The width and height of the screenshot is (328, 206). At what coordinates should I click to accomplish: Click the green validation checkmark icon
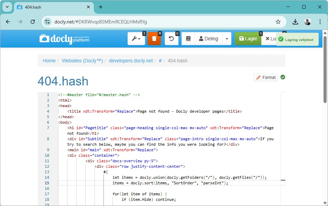(283, 77)
